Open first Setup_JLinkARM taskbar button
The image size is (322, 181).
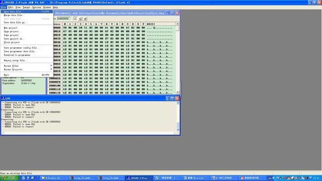click(x=82, y=178)
